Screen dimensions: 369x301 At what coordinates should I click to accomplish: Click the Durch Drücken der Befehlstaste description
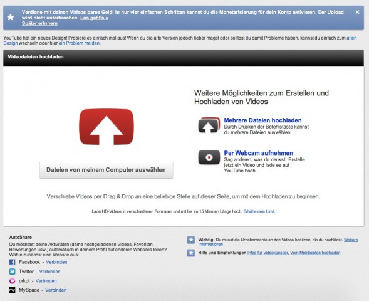(x=266, y=130)
